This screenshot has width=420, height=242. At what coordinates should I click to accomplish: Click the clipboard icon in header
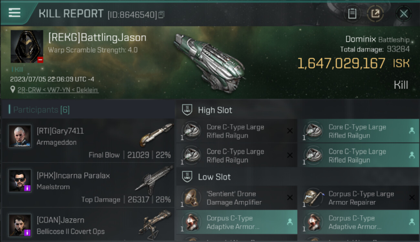pos(352,14)
